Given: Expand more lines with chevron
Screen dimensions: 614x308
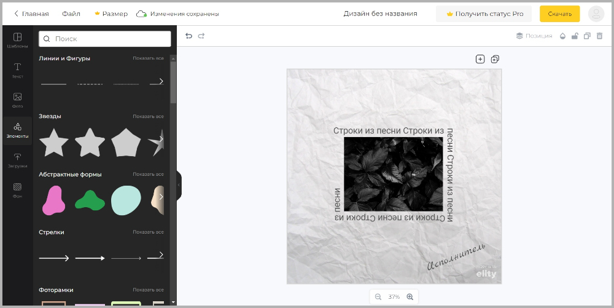Looking at the screenshot, I should (161, 81).
